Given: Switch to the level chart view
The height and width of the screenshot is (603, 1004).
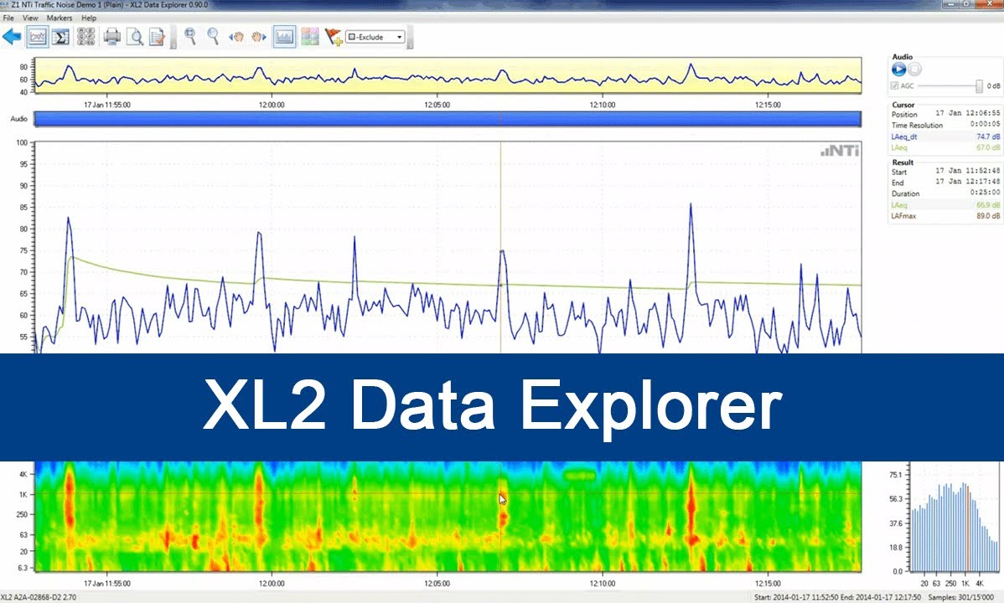Looking at the screenshot, I should tap(37, 37).
